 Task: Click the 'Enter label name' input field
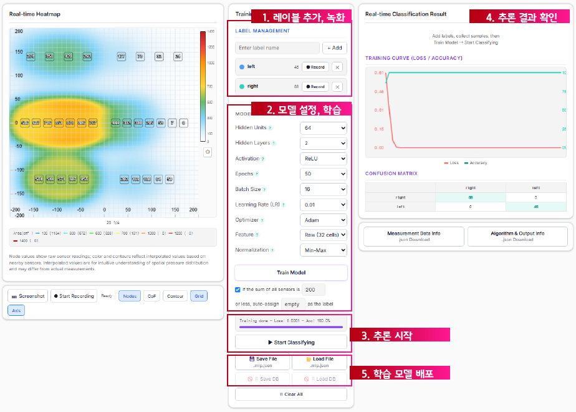(x=277, y=48)
